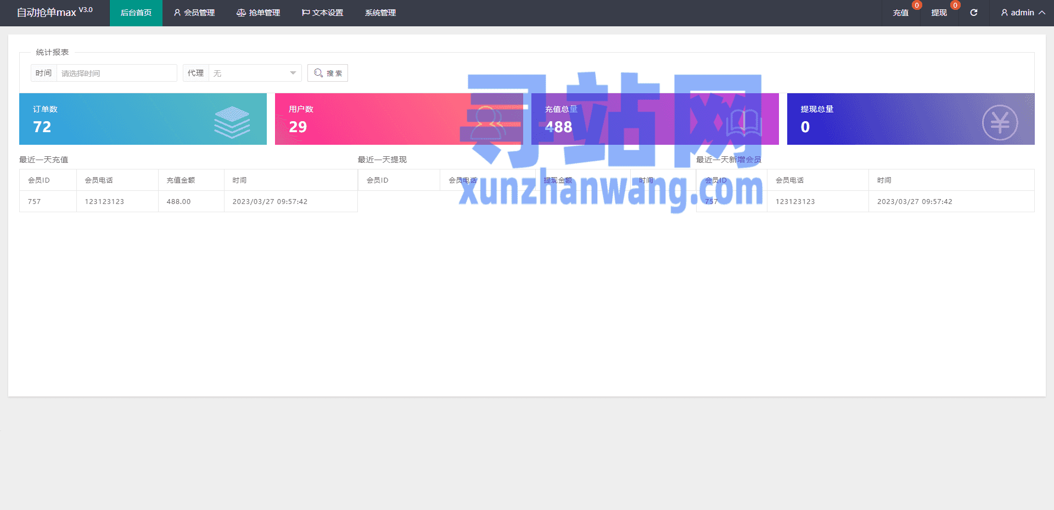Click the 自动抢单max logo title
The height and width of the screenshot is (510, 1054).
tap(46, 13)
